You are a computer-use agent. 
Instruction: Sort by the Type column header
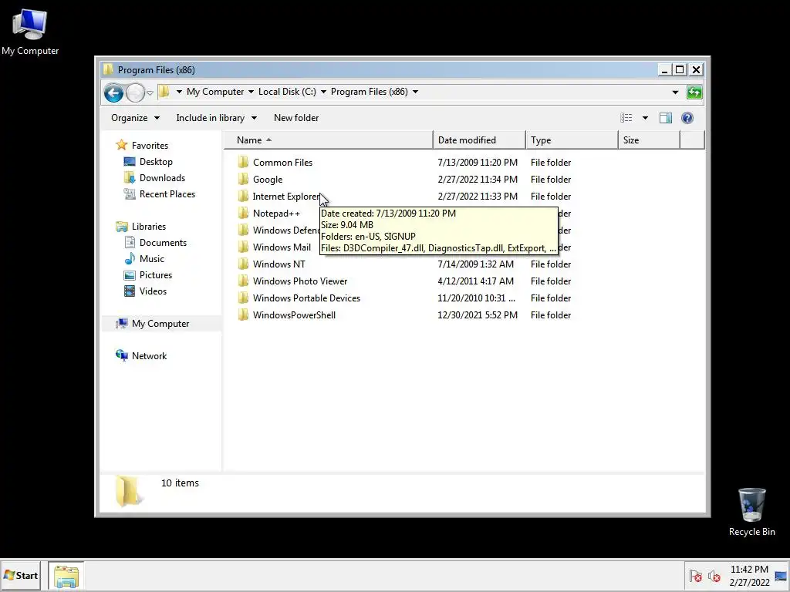pos(572,140)
